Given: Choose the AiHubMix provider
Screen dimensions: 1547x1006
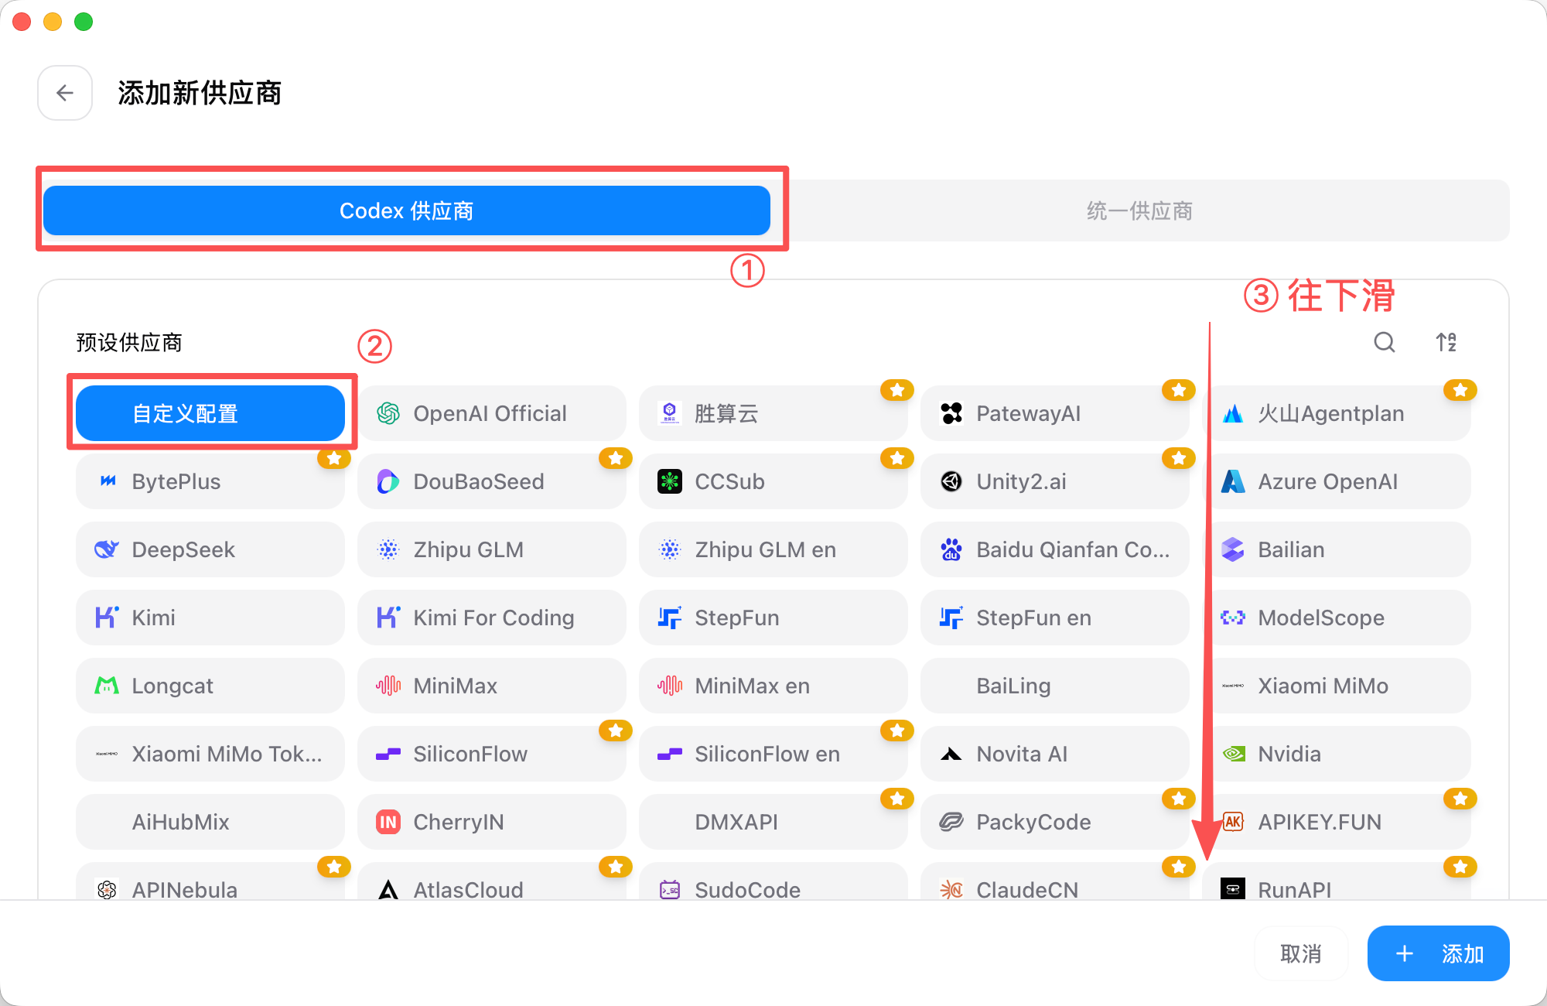Looking at the screenshot, I should [210, 822].
